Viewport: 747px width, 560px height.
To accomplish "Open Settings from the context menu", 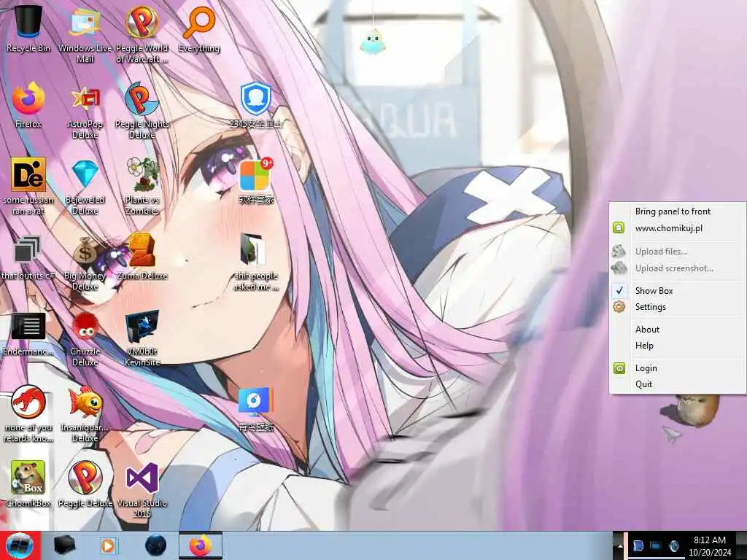I will 678,307.
